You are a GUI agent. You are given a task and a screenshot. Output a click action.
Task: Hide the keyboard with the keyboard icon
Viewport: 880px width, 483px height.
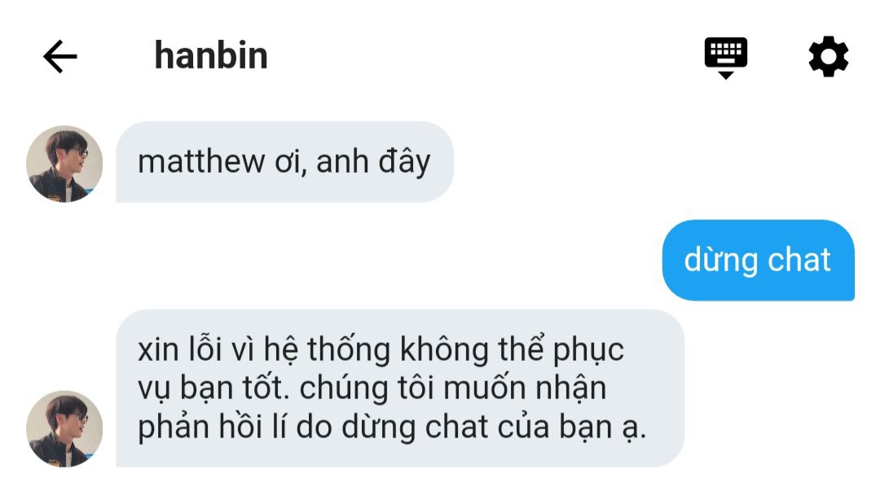click(x=726, y=58)
